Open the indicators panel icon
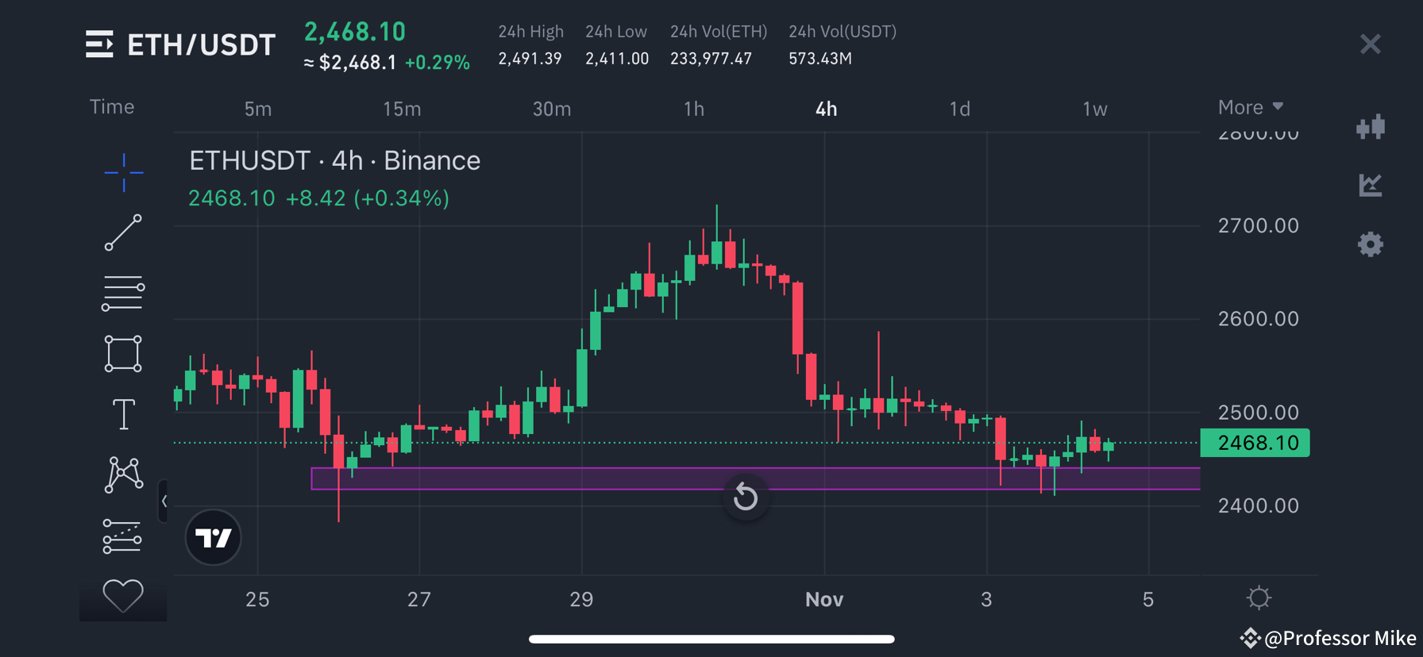The height and width of the screenshot is (657, 1423). (1371, 186)
